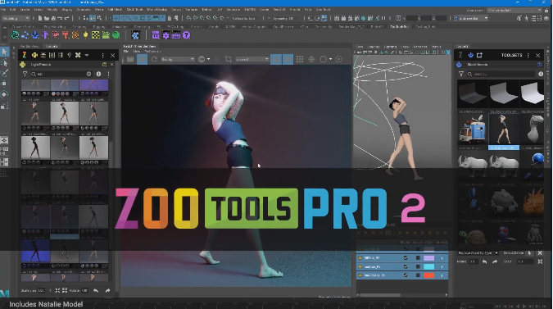Viewport: 553px width, 309px height.
Task: Click the blue hexagon dots shelf icon
Action: click(x=135, y=35)
